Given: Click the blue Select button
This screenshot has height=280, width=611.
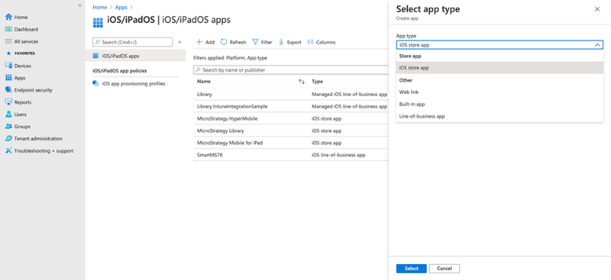Looking at the screenshot, I should [411, 269].
